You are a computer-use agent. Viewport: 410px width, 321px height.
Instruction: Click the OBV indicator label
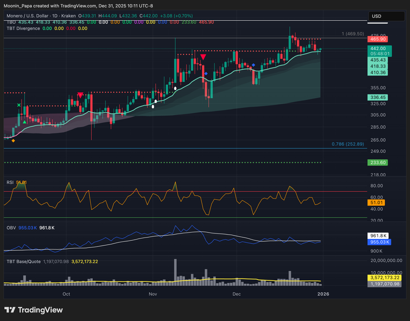pos(10,228)
